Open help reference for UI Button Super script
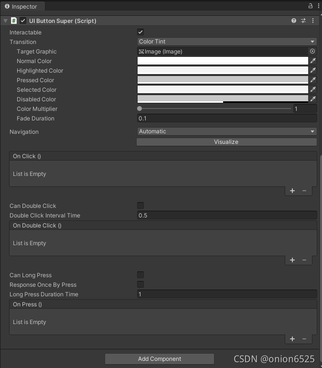 294,21
